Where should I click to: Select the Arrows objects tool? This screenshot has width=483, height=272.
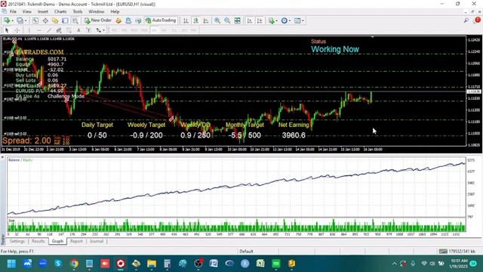[98, 30]
